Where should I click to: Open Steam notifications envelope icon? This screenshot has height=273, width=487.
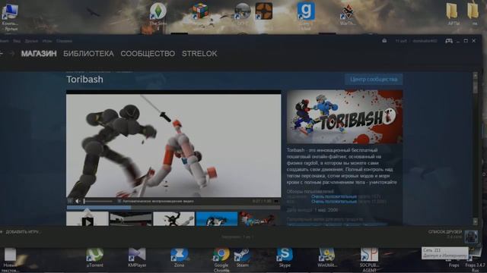point(384,41)
